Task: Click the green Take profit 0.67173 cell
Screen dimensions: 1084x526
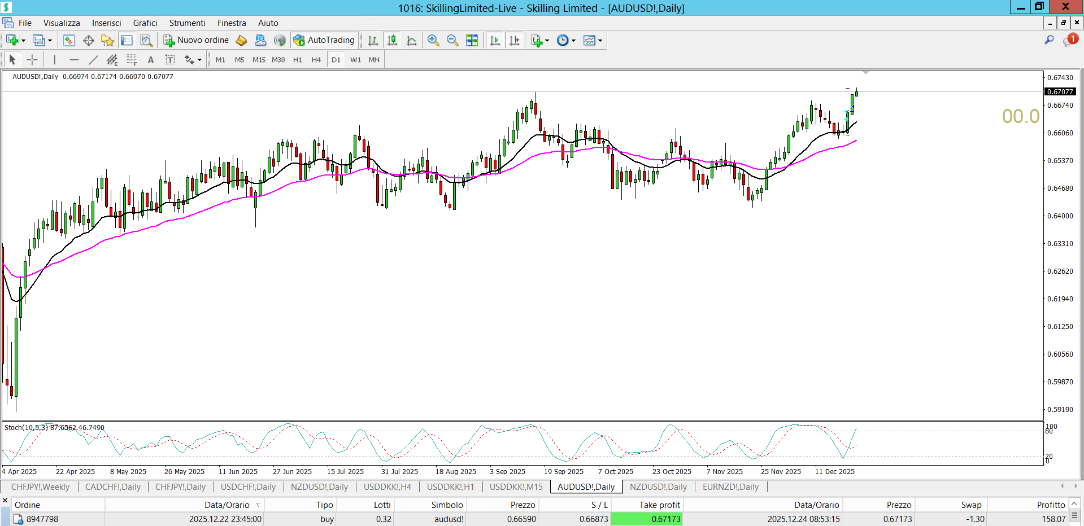Action: 647,519
